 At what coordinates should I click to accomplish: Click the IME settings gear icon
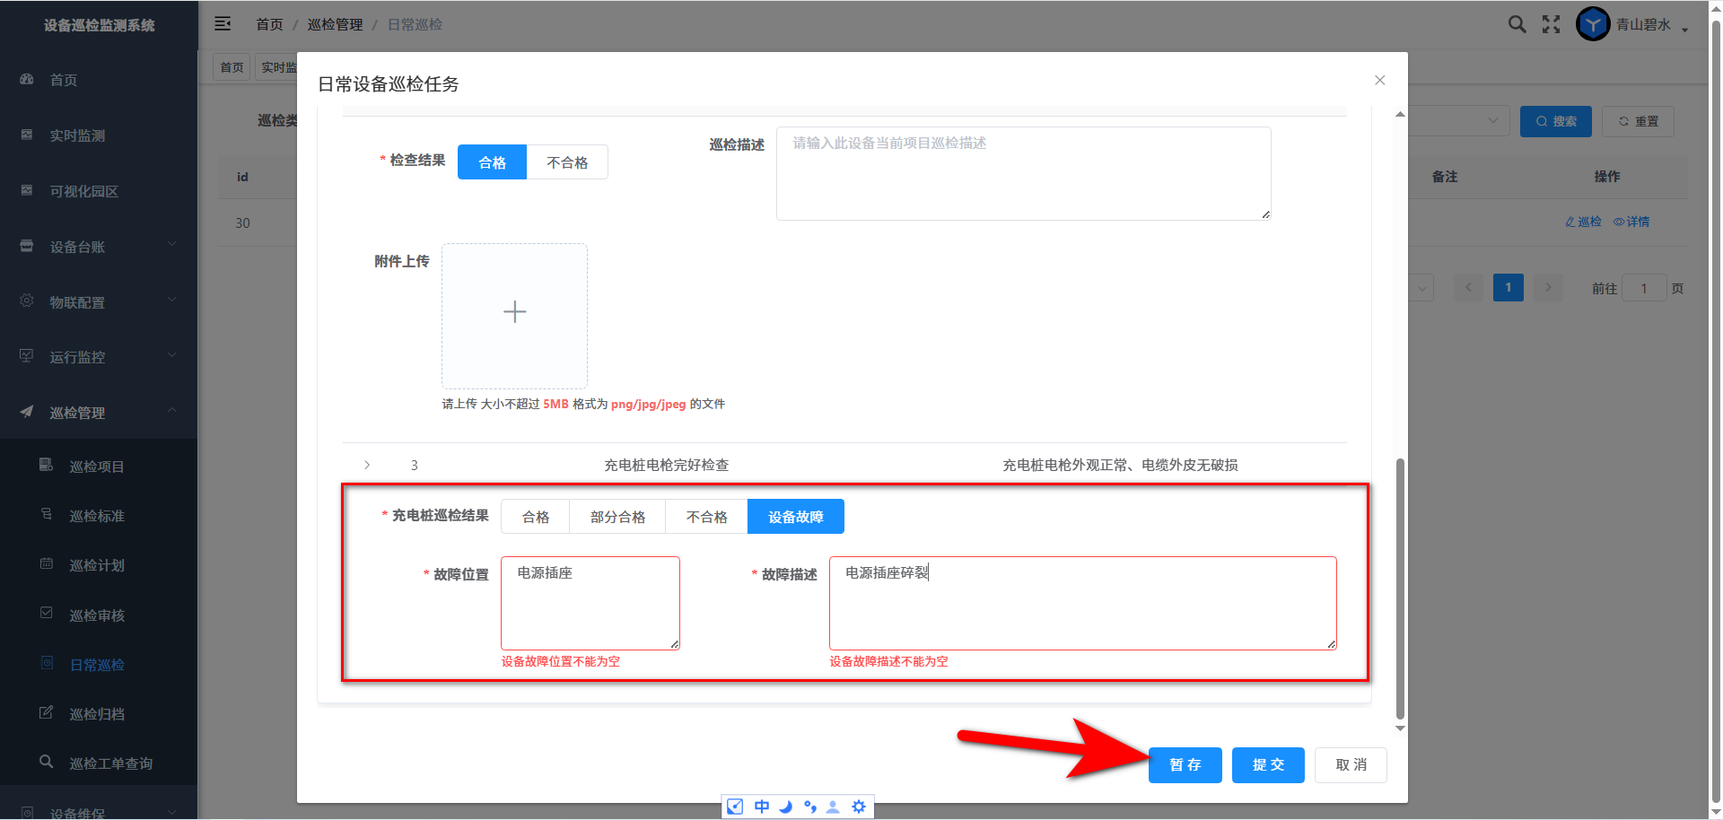point(859,807)
